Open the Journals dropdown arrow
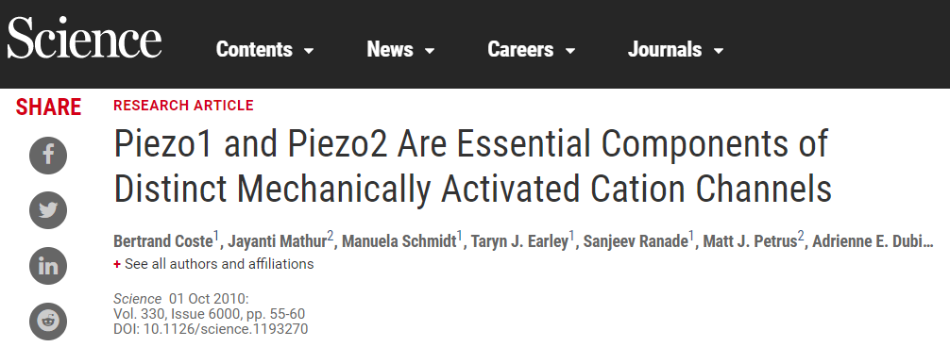Screen dimensions: 950x347 (719, 51)
